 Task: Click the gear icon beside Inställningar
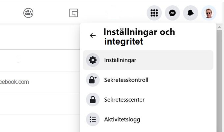click(x=93, y=60)
